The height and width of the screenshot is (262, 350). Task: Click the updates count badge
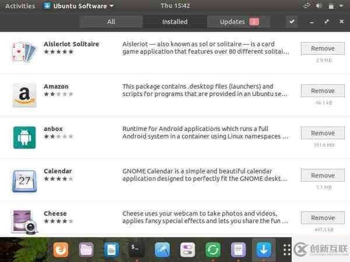254,22
